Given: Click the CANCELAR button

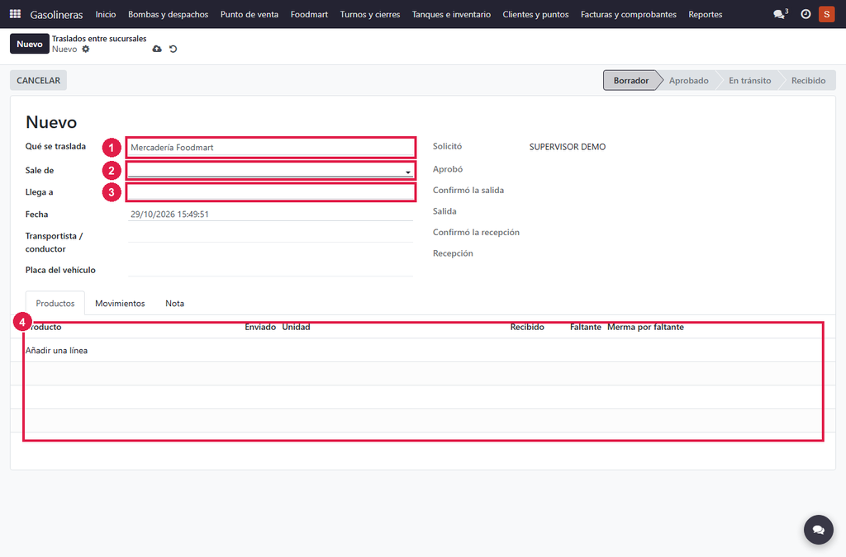Looking at the screenshot, I should point(38,80).
